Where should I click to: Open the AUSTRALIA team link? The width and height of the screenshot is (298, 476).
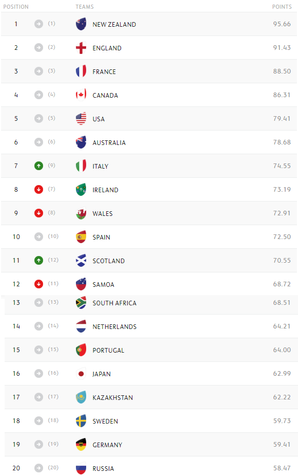click(109, 143)
